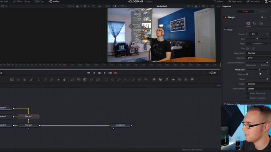Select the Merge2 node in the node editor
Image resolution: width=271 pixels, height=152 pixels.
[28, 125]
